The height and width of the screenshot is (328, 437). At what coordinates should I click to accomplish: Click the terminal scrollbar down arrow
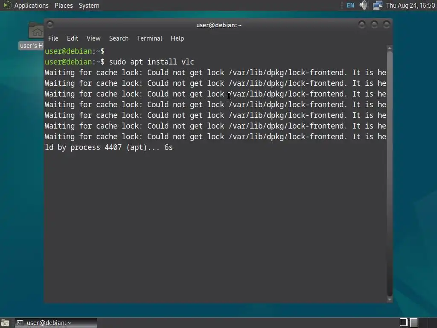click(390, 299)
